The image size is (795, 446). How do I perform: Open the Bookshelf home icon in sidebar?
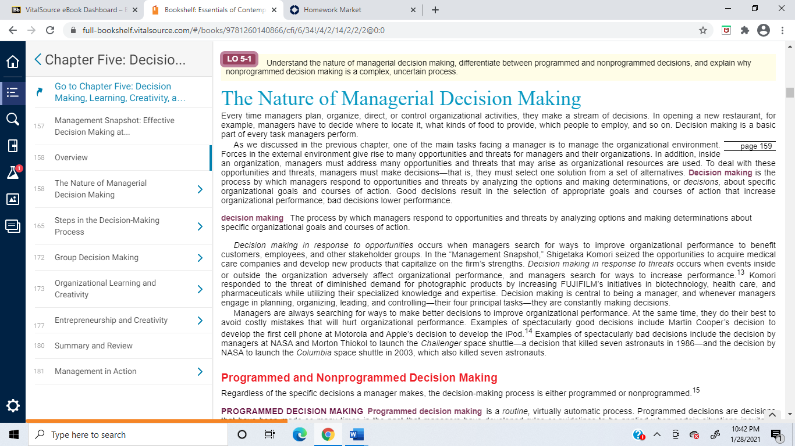pos(12,62)
